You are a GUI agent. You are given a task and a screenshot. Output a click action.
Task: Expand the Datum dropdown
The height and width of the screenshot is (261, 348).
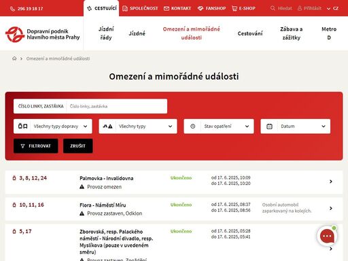pyautogui.click(x=295, y=126)
